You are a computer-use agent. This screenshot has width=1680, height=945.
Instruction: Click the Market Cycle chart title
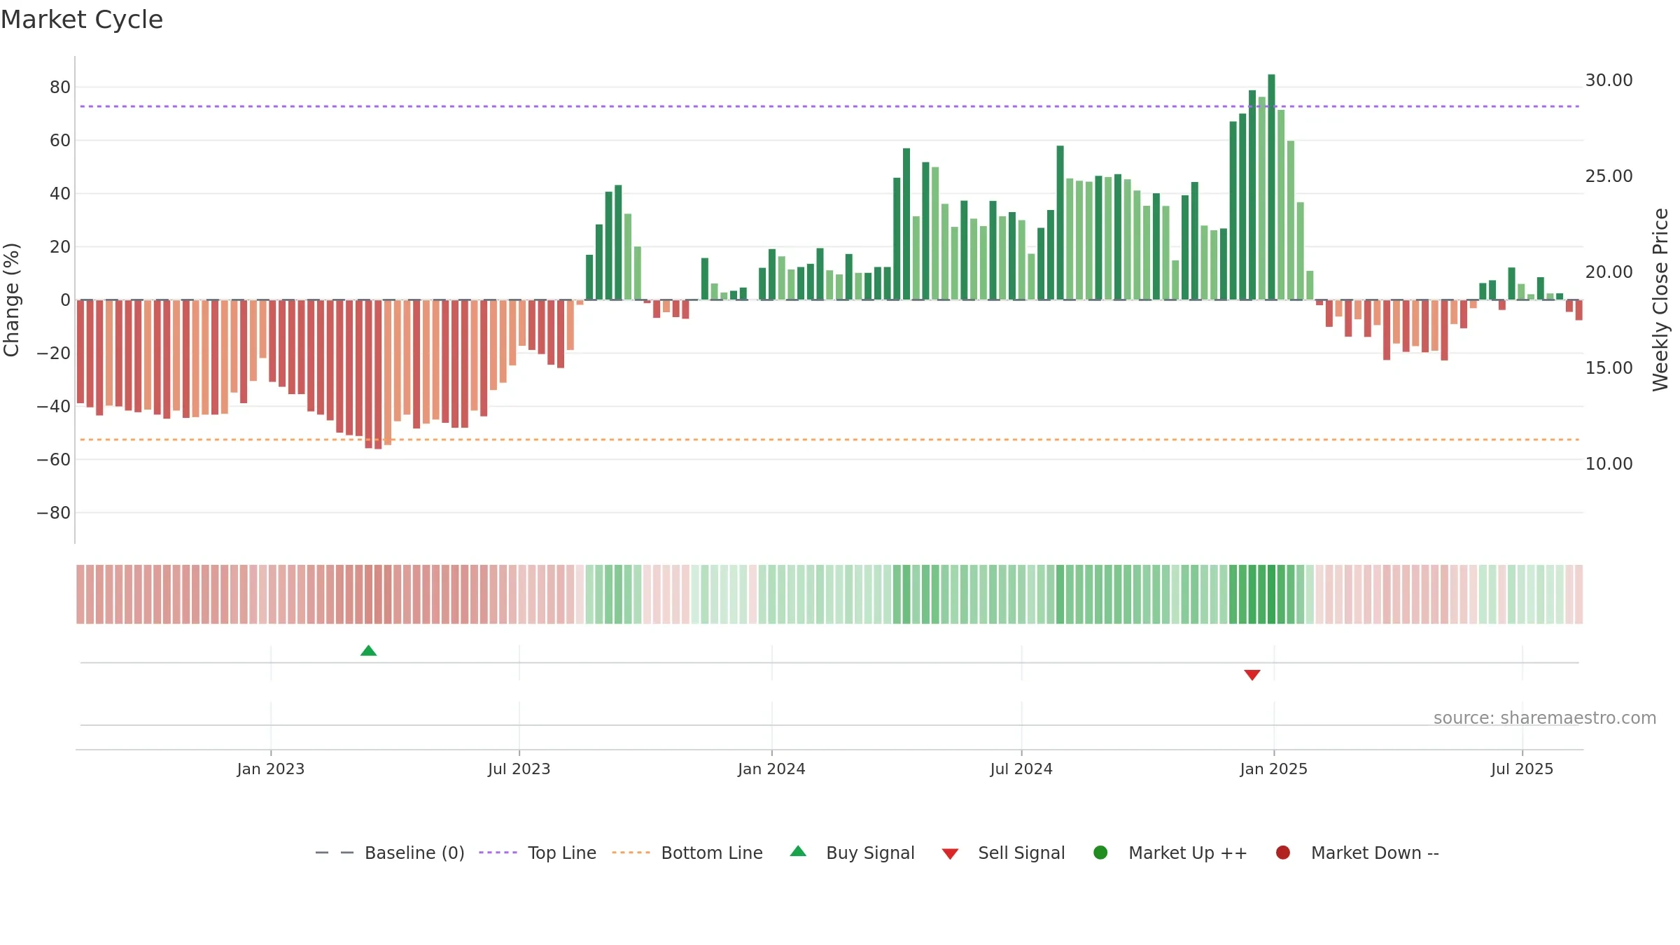(x=82, y=20)
